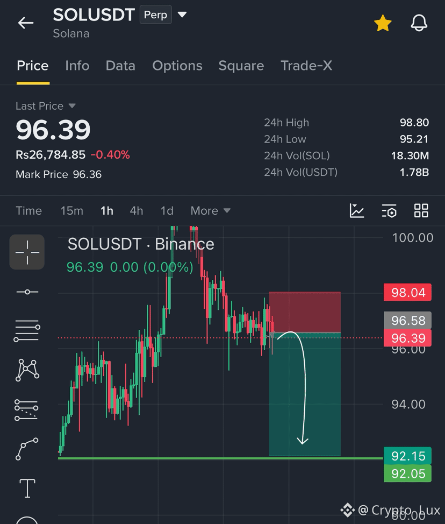
Task: Expand the More intervals dropdown
Action: [210, 211]
